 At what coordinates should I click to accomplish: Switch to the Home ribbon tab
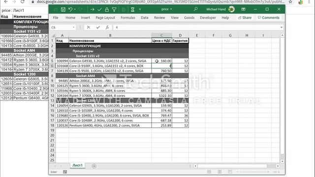[x=70, y=18]
